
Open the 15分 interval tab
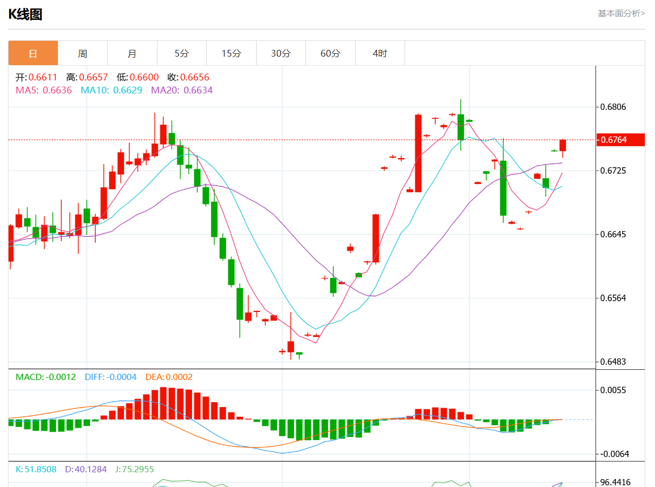click(x=231, y=53)
